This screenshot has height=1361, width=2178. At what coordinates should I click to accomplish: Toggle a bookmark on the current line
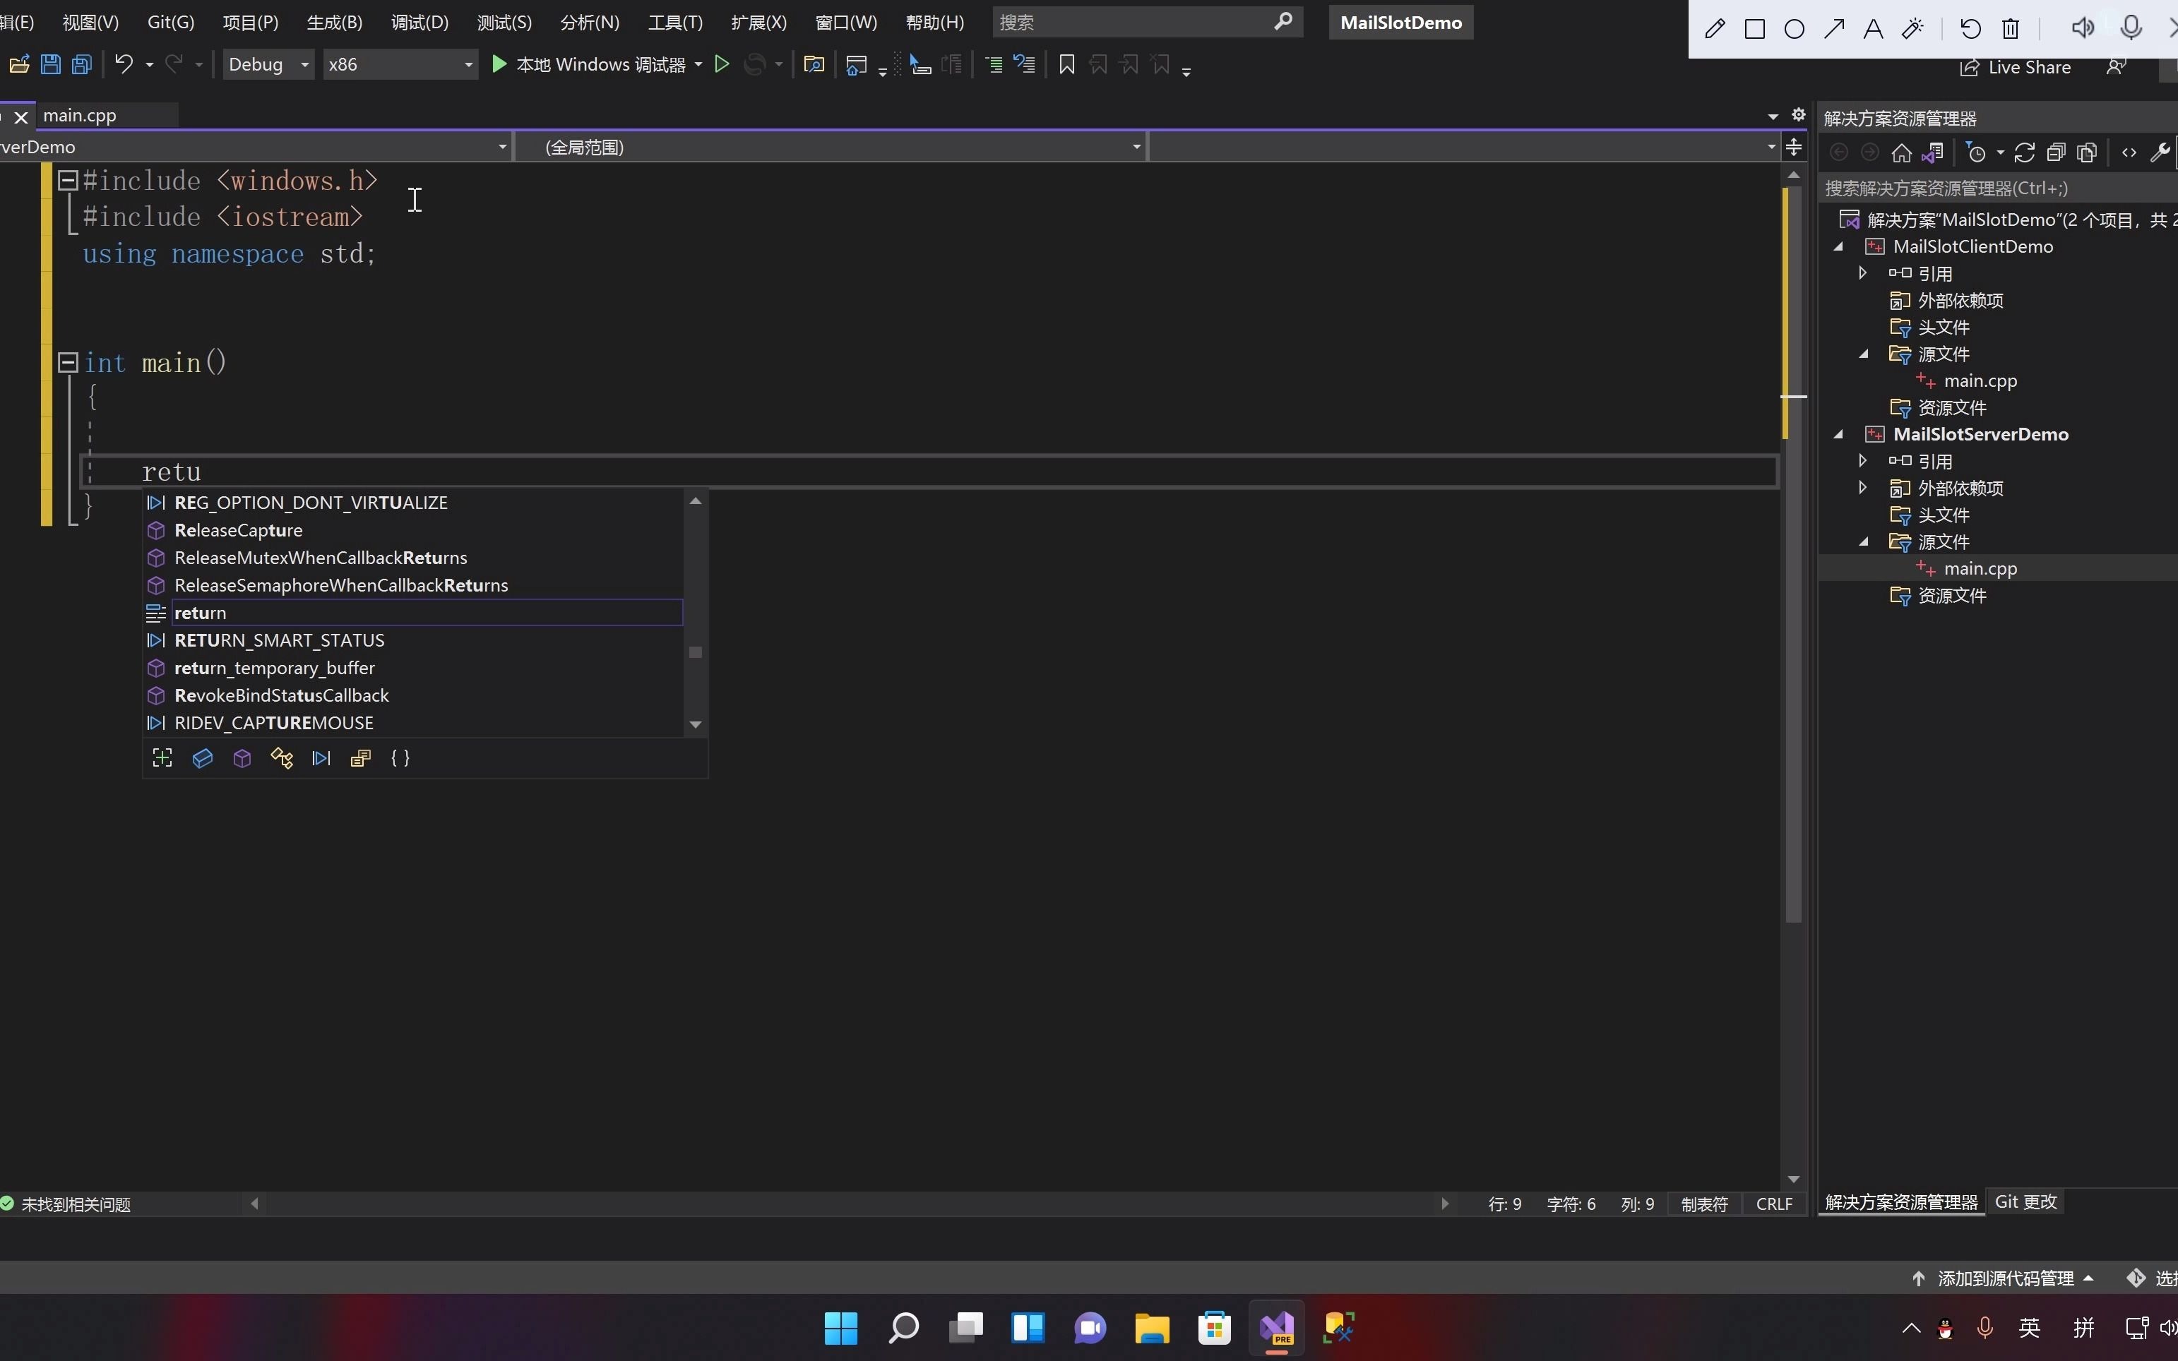point(1066,64)
